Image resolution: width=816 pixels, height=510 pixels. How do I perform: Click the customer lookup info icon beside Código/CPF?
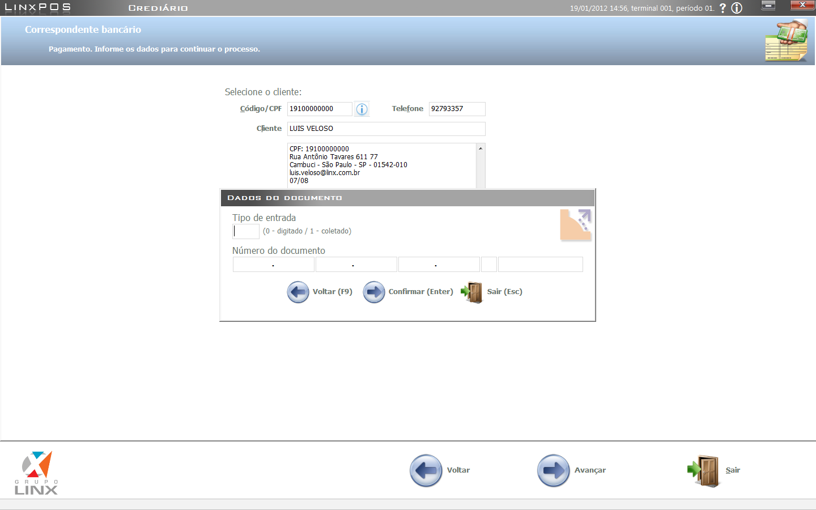pyautogui.click(x=362, y=109)
